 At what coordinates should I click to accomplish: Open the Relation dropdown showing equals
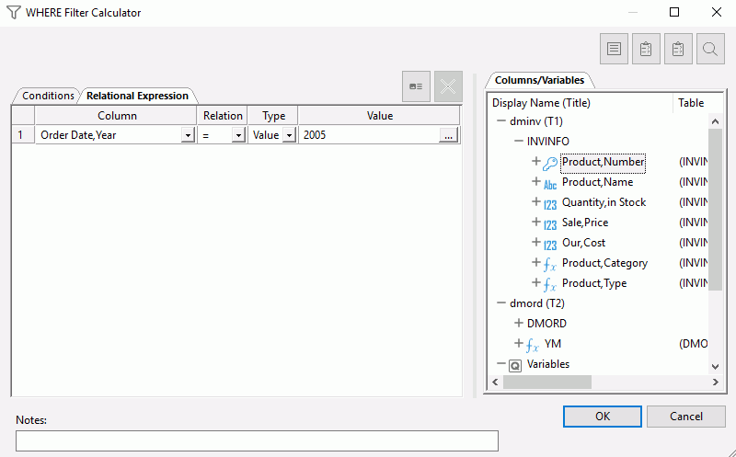coord(237,135)
